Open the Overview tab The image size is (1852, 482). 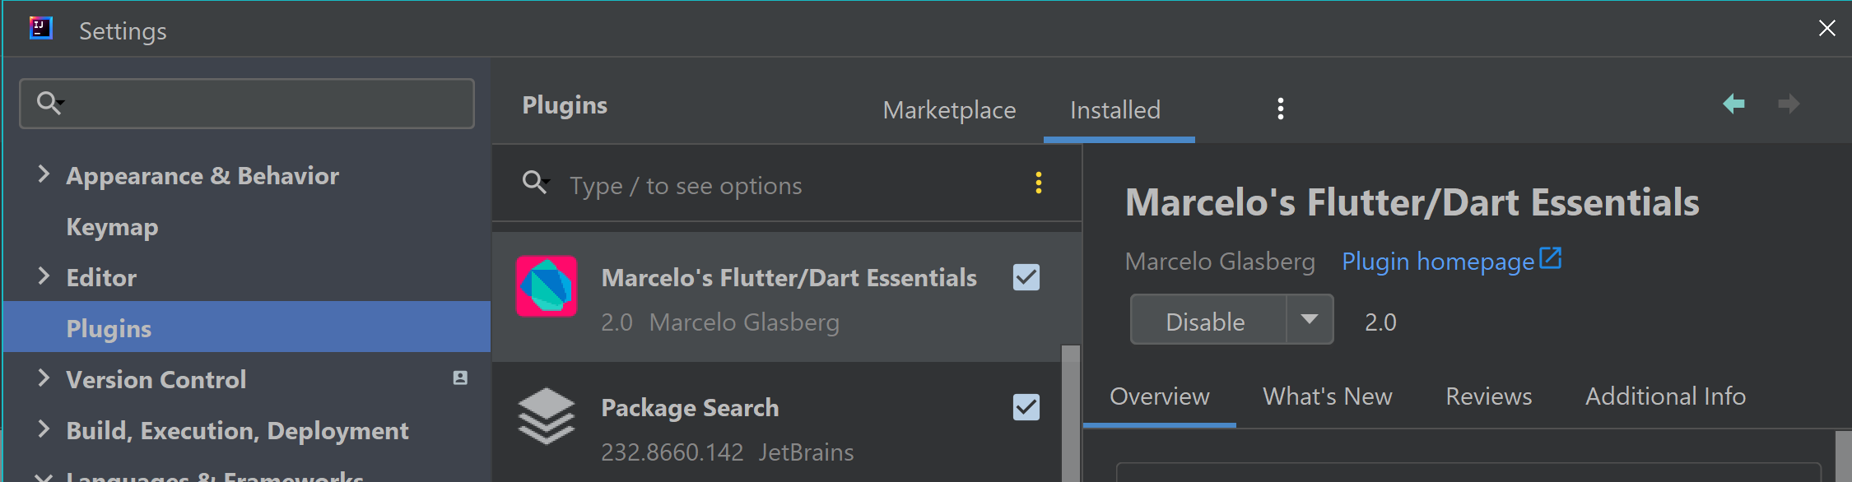pos(1160,396)
